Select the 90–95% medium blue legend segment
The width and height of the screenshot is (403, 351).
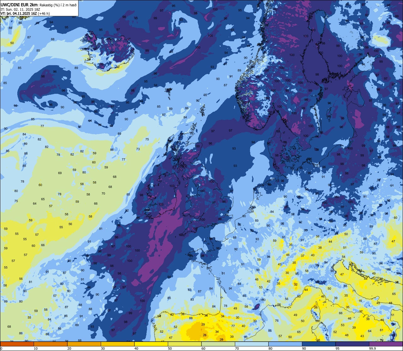[x=319, y=344]
